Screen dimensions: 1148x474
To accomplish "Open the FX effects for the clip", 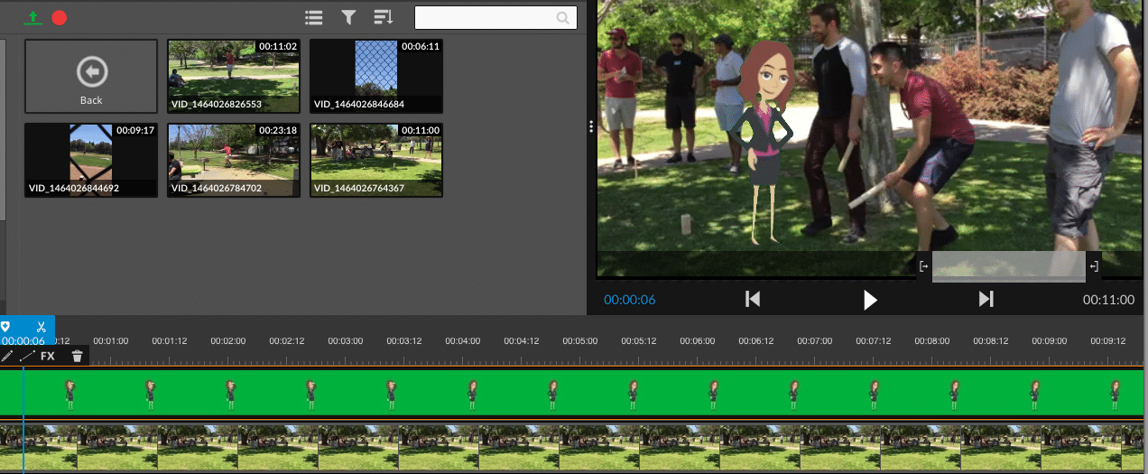I will tap(48, 357).
